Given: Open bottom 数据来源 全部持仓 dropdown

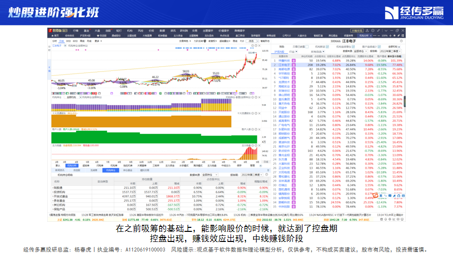Looking at the screenshot, I should (x=210, y=175).
